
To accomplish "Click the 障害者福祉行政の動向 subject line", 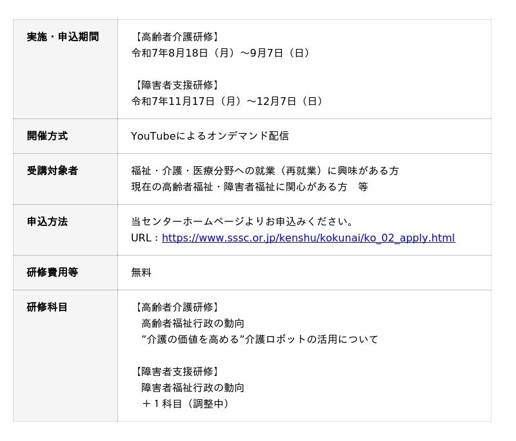I will point(193,388).
